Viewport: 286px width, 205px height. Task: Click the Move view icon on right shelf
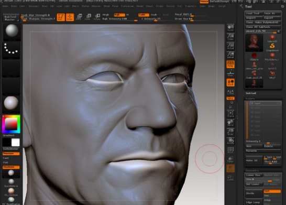point(230,123)
